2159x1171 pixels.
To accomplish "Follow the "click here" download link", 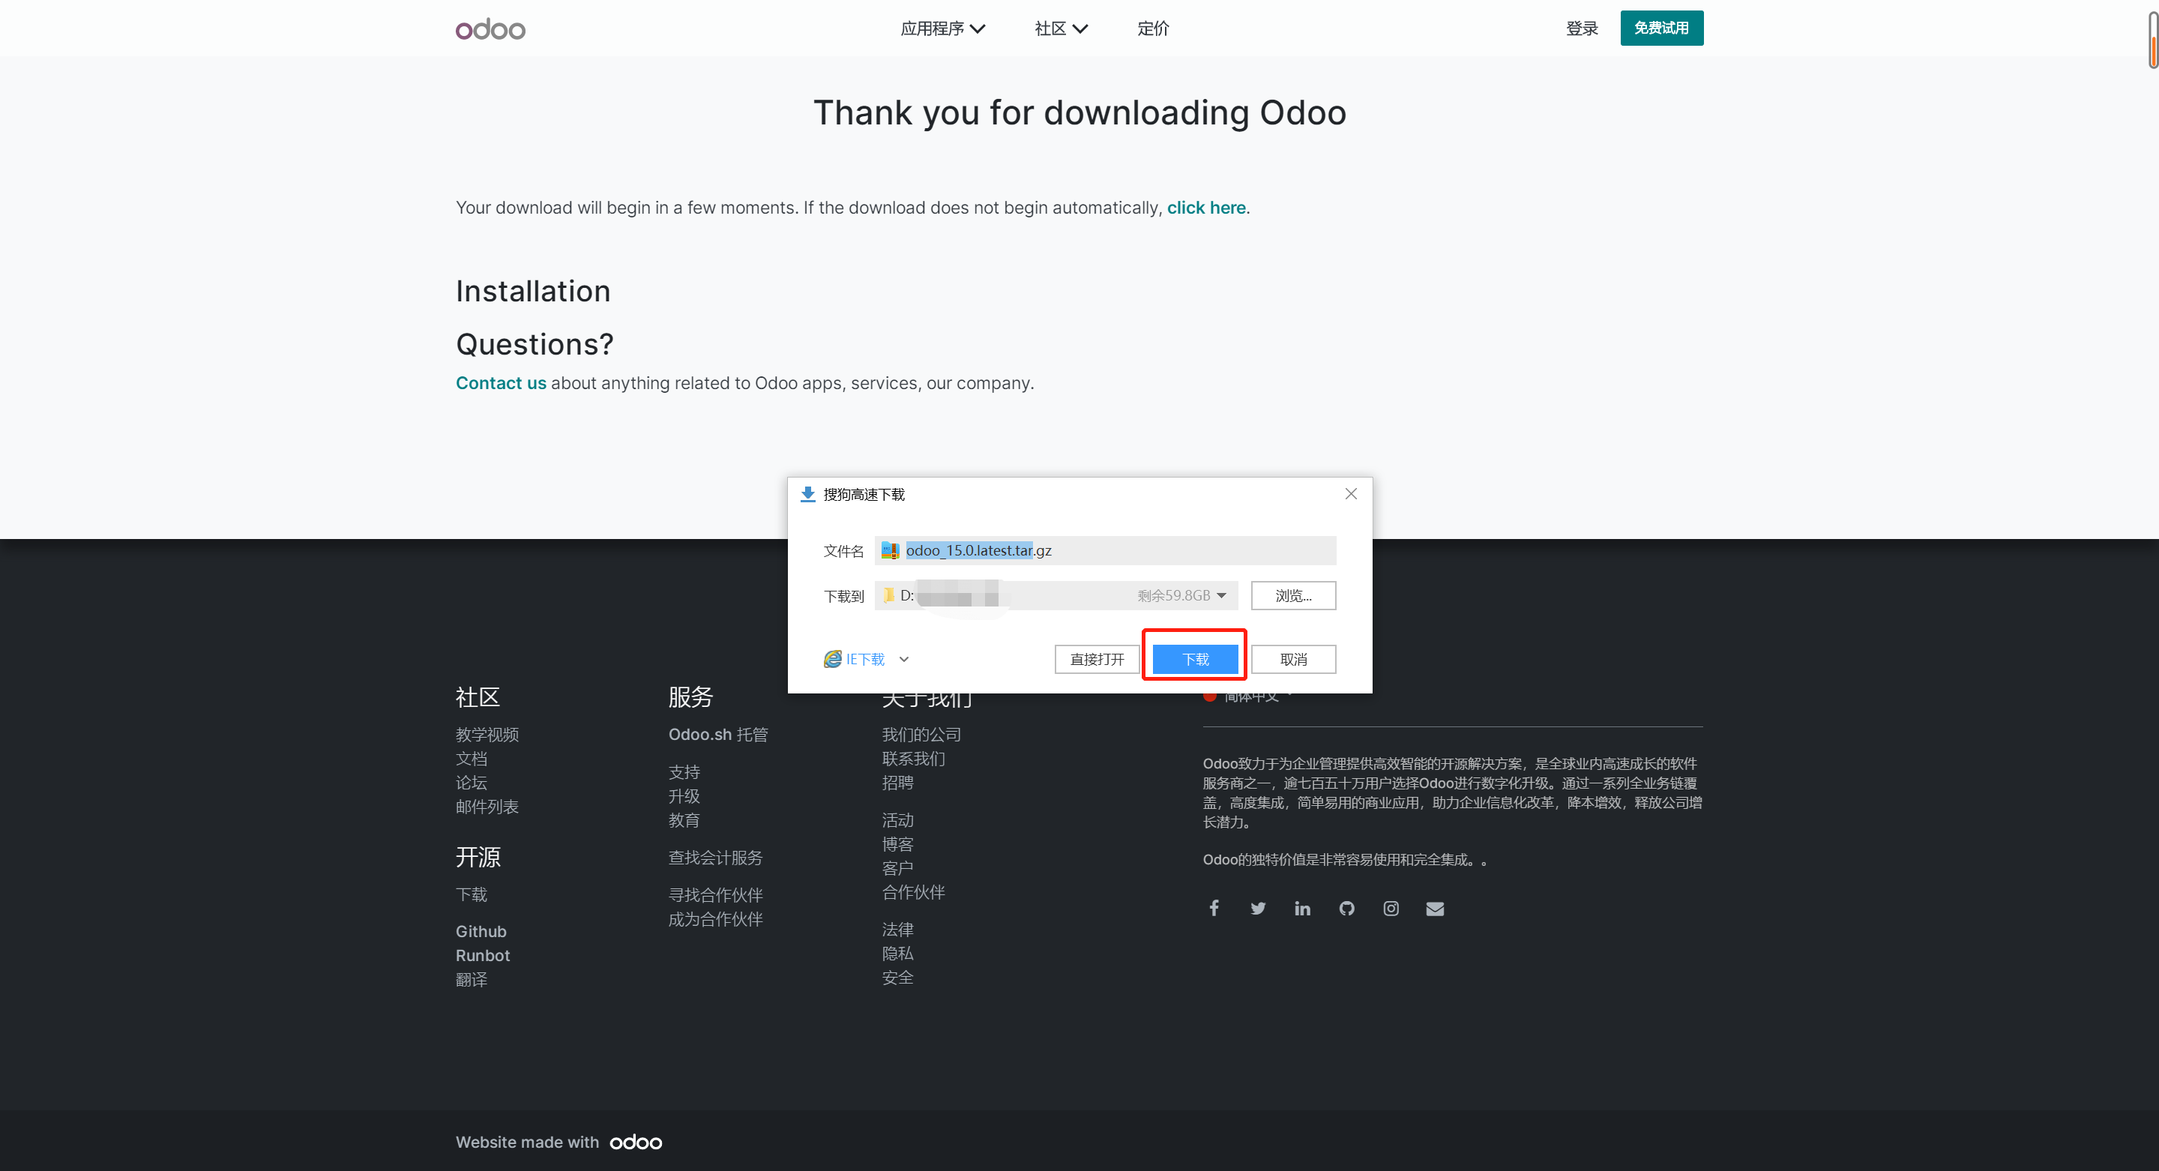I will pyautogui.click(x=1206, y=207).
